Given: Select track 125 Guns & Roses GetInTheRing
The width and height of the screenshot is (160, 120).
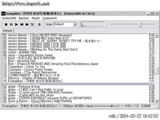Looking at the screenshot, I should click(x=78, y=101).
